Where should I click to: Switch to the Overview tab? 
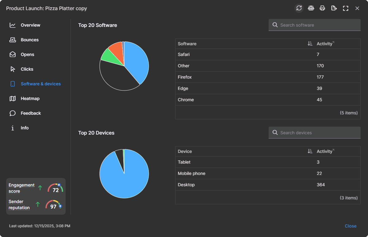click(30, 25)
